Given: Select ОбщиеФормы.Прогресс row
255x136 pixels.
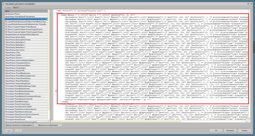Looking at the screenshot, I should tap(26, 58).
